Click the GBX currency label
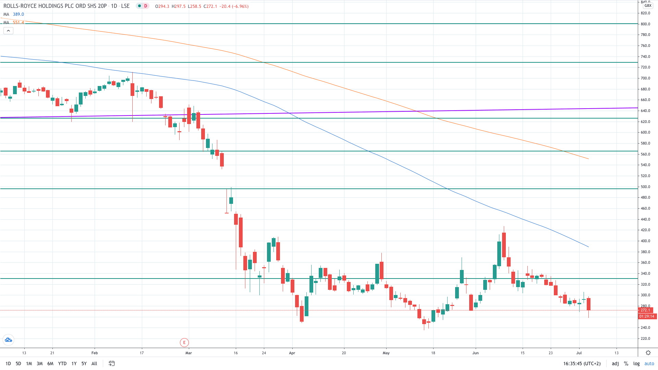 (647, 6)
